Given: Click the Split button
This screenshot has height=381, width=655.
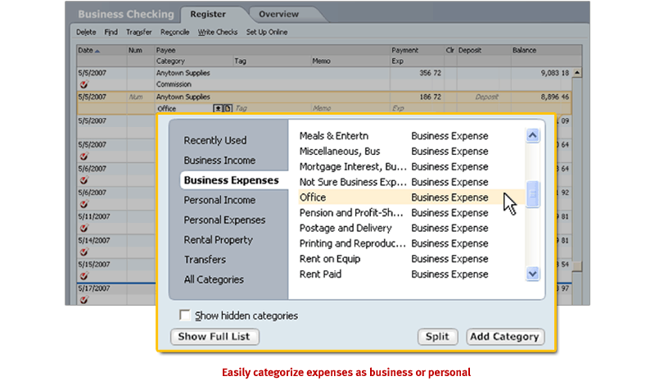Looking at the screenshot, I should tap(438, 337).
